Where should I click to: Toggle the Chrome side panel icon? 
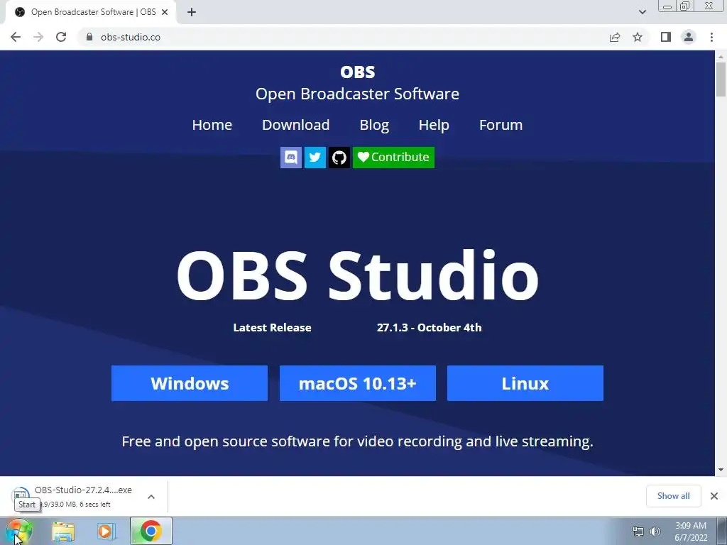pyautogui.click(x=666, y=37)
